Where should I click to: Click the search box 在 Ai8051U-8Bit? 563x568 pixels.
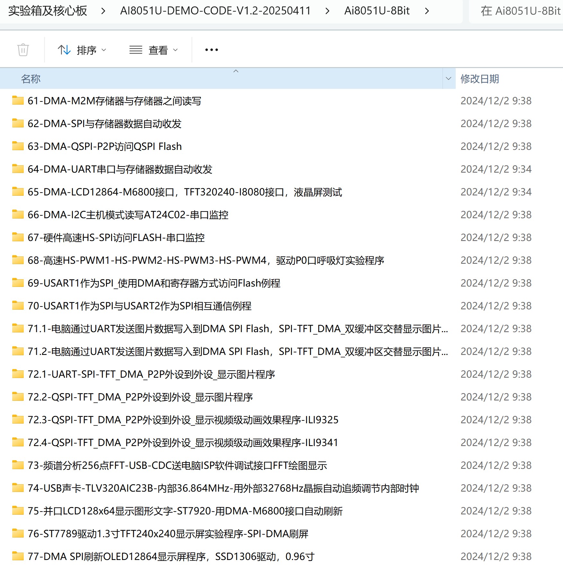point(516,11)
